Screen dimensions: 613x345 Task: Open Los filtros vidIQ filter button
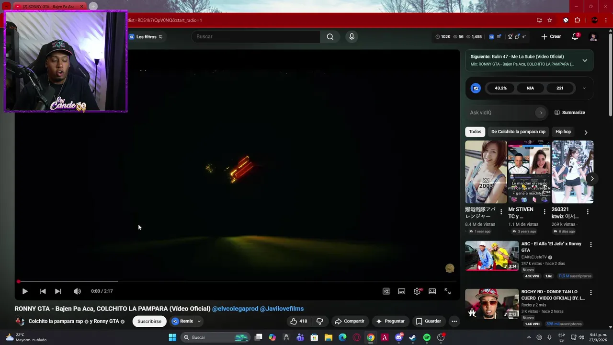[146, 36]
